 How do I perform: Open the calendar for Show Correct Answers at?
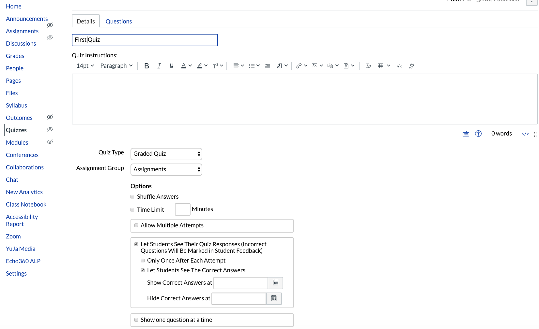pos(275,283)
